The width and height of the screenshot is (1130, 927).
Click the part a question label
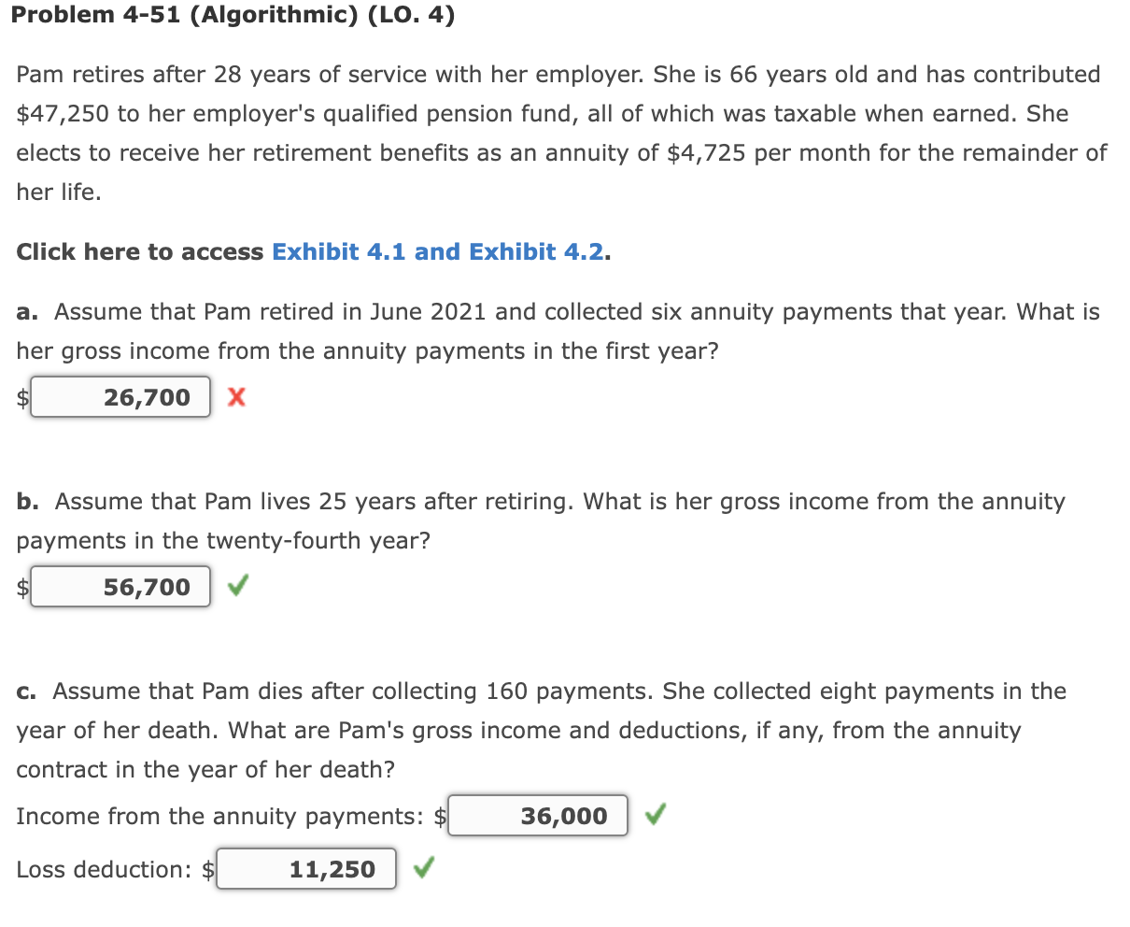coord(25,311)
